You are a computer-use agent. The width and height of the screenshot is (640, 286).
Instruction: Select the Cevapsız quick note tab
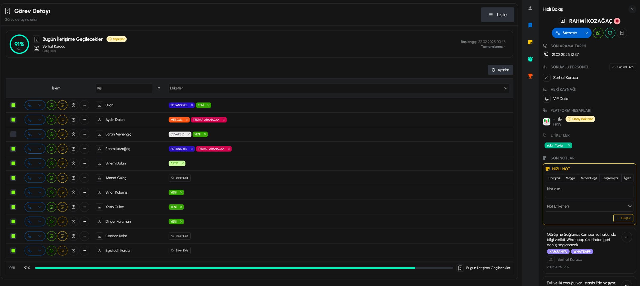(554, 178)
